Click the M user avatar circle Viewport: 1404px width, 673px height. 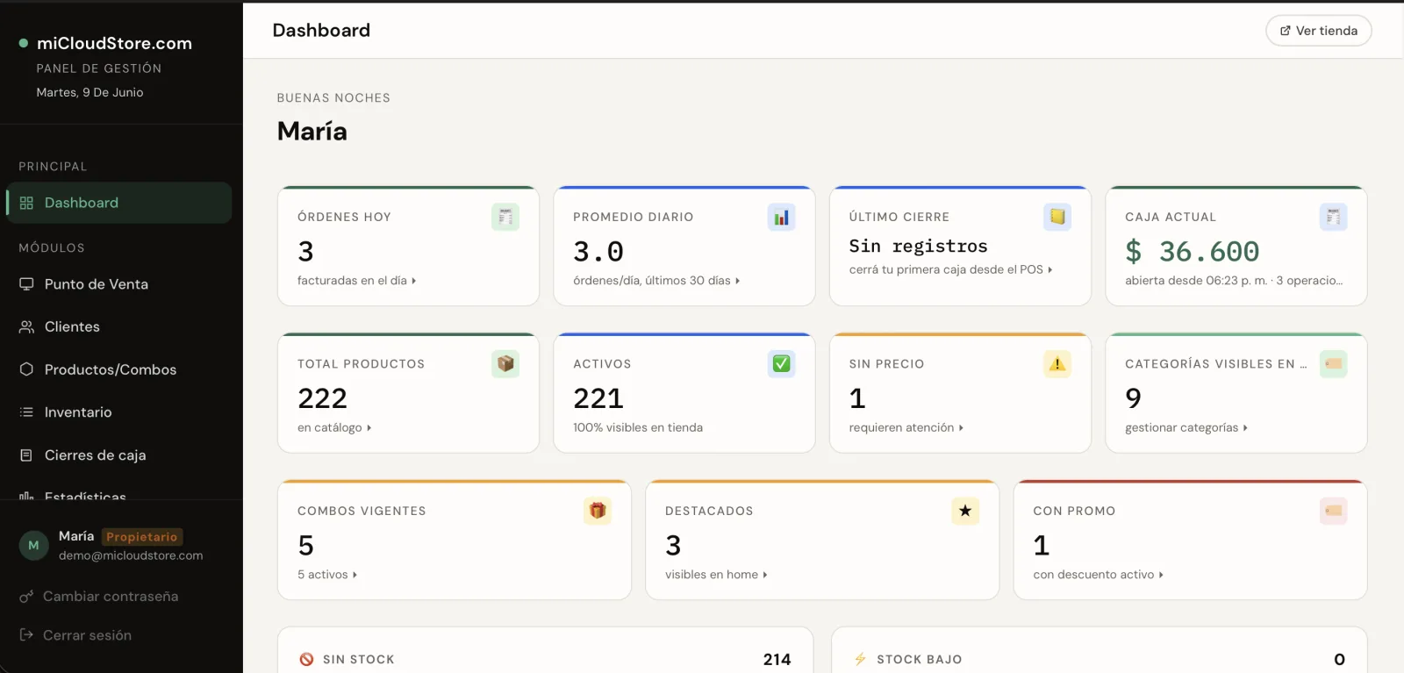click(33, 545)
